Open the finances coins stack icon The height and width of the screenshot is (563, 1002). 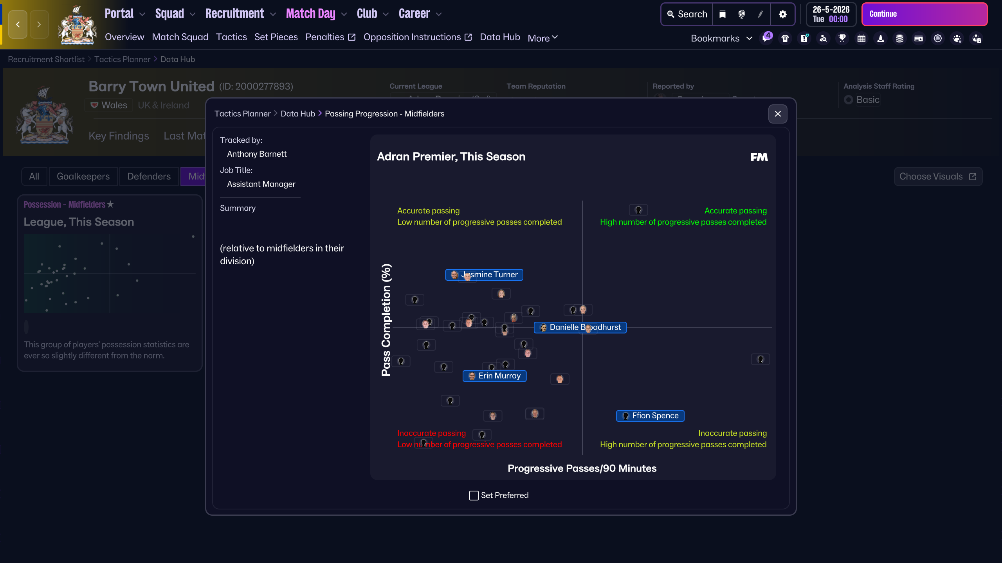coord(899,38)
